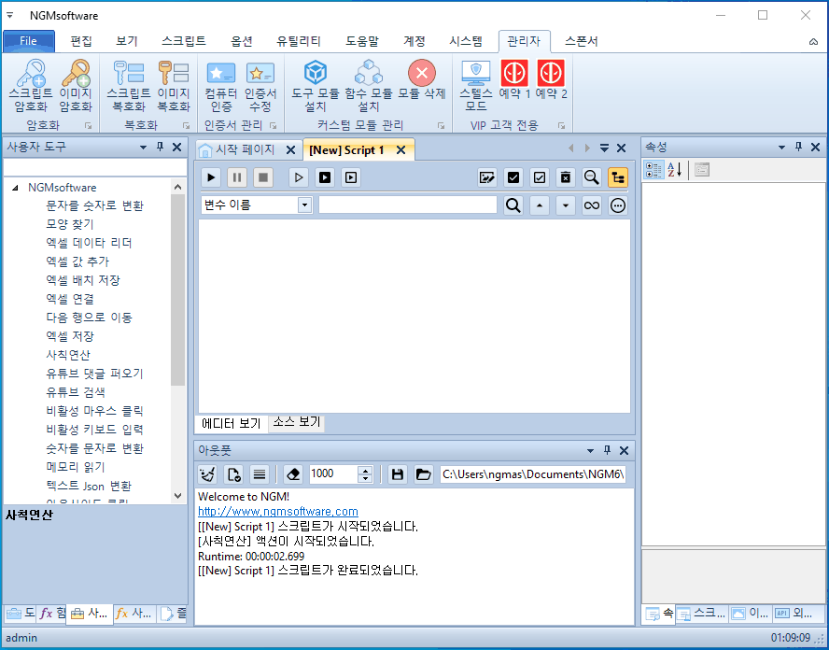Click the variable search text field

(408, 205)
